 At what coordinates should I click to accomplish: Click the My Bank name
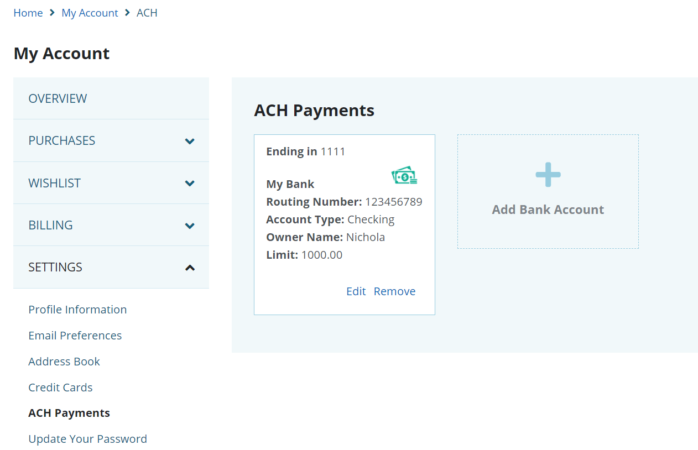(x=290, y=184)
